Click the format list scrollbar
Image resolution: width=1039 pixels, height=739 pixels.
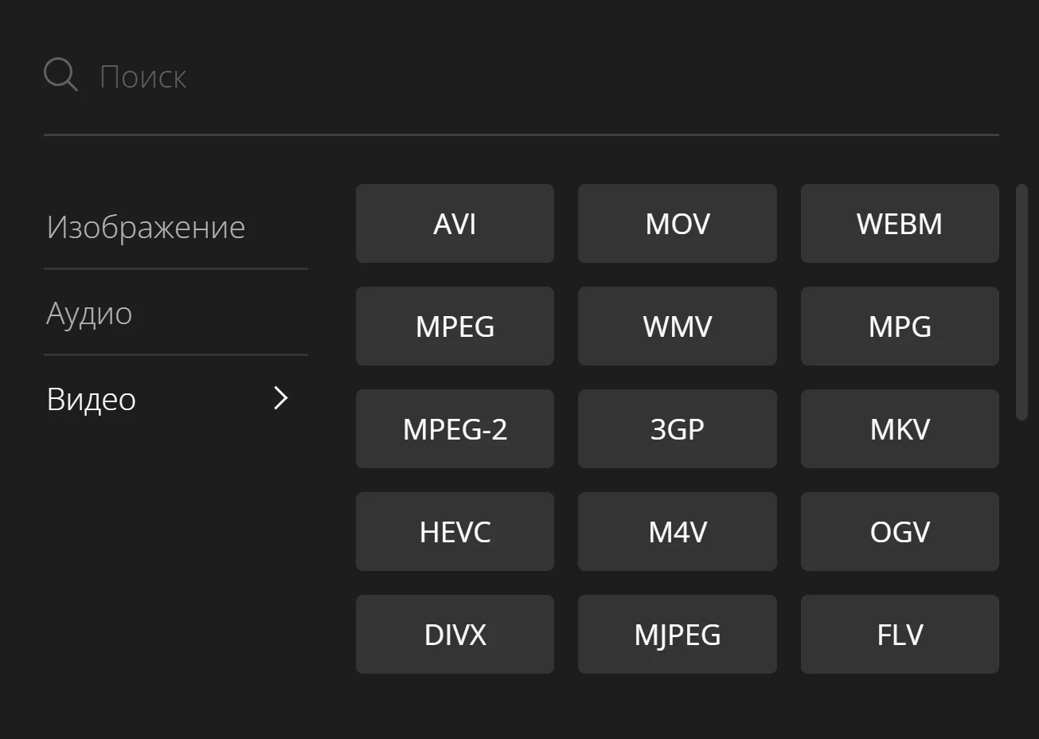coord(1021,303)
